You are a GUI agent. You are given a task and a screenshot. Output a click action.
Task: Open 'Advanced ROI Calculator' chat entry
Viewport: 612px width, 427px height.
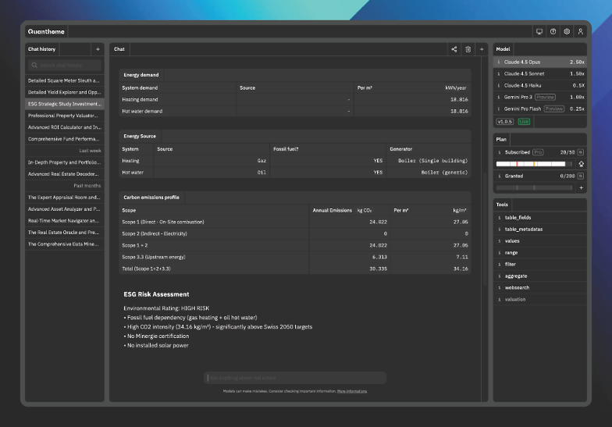click(x=64, y=126)
